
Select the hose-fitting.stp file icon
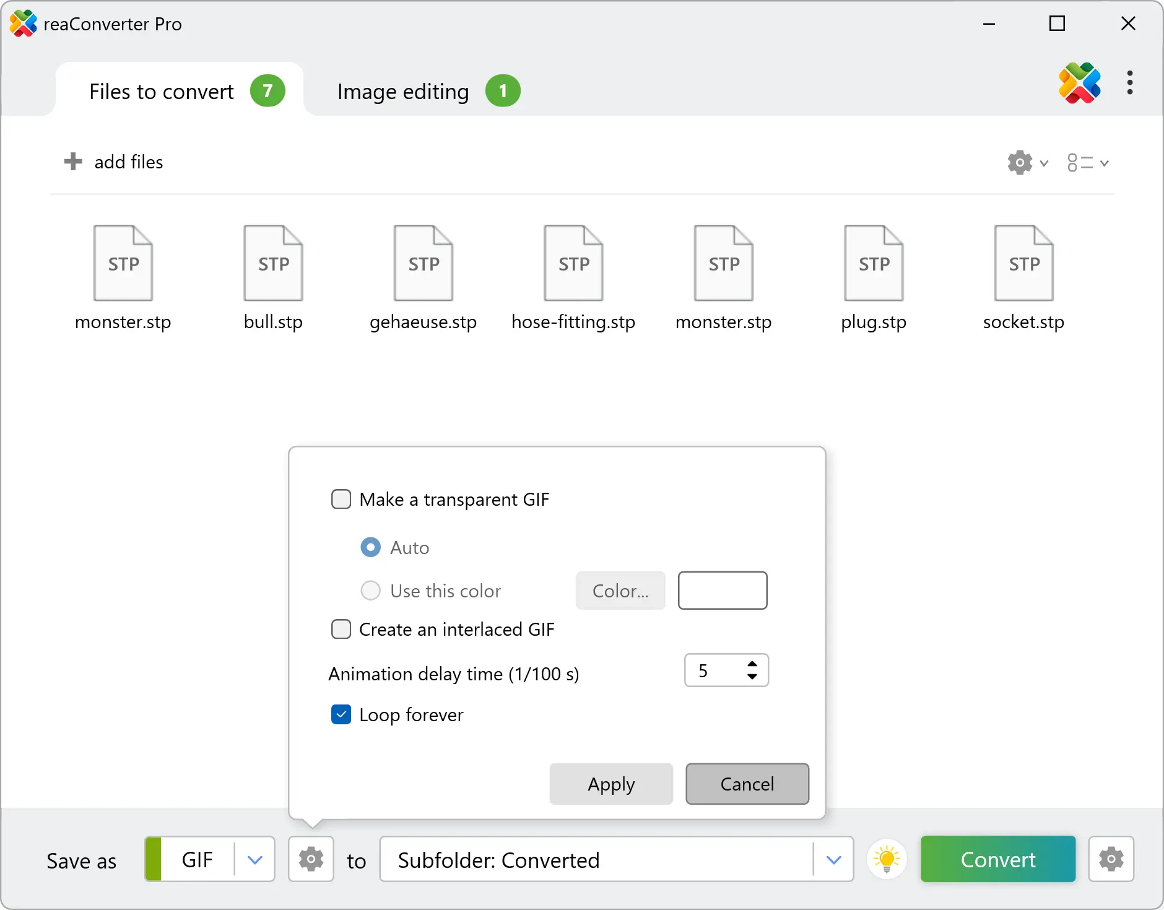pos(573,263)
